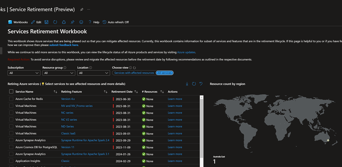The image size is (342, 167).
Task: Open the submit feedback here link
Action: (x=63, y=45)
